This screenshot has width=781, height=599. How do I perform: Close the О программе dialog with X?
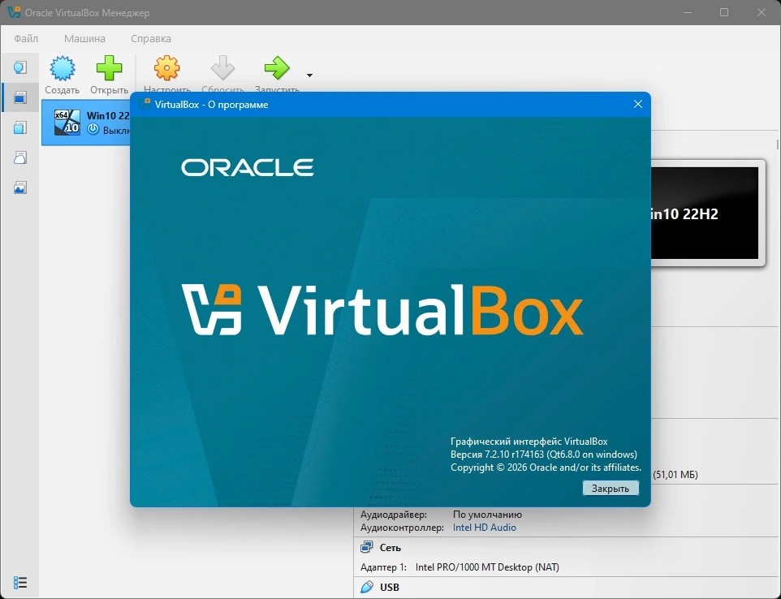[x=638, y=104]
